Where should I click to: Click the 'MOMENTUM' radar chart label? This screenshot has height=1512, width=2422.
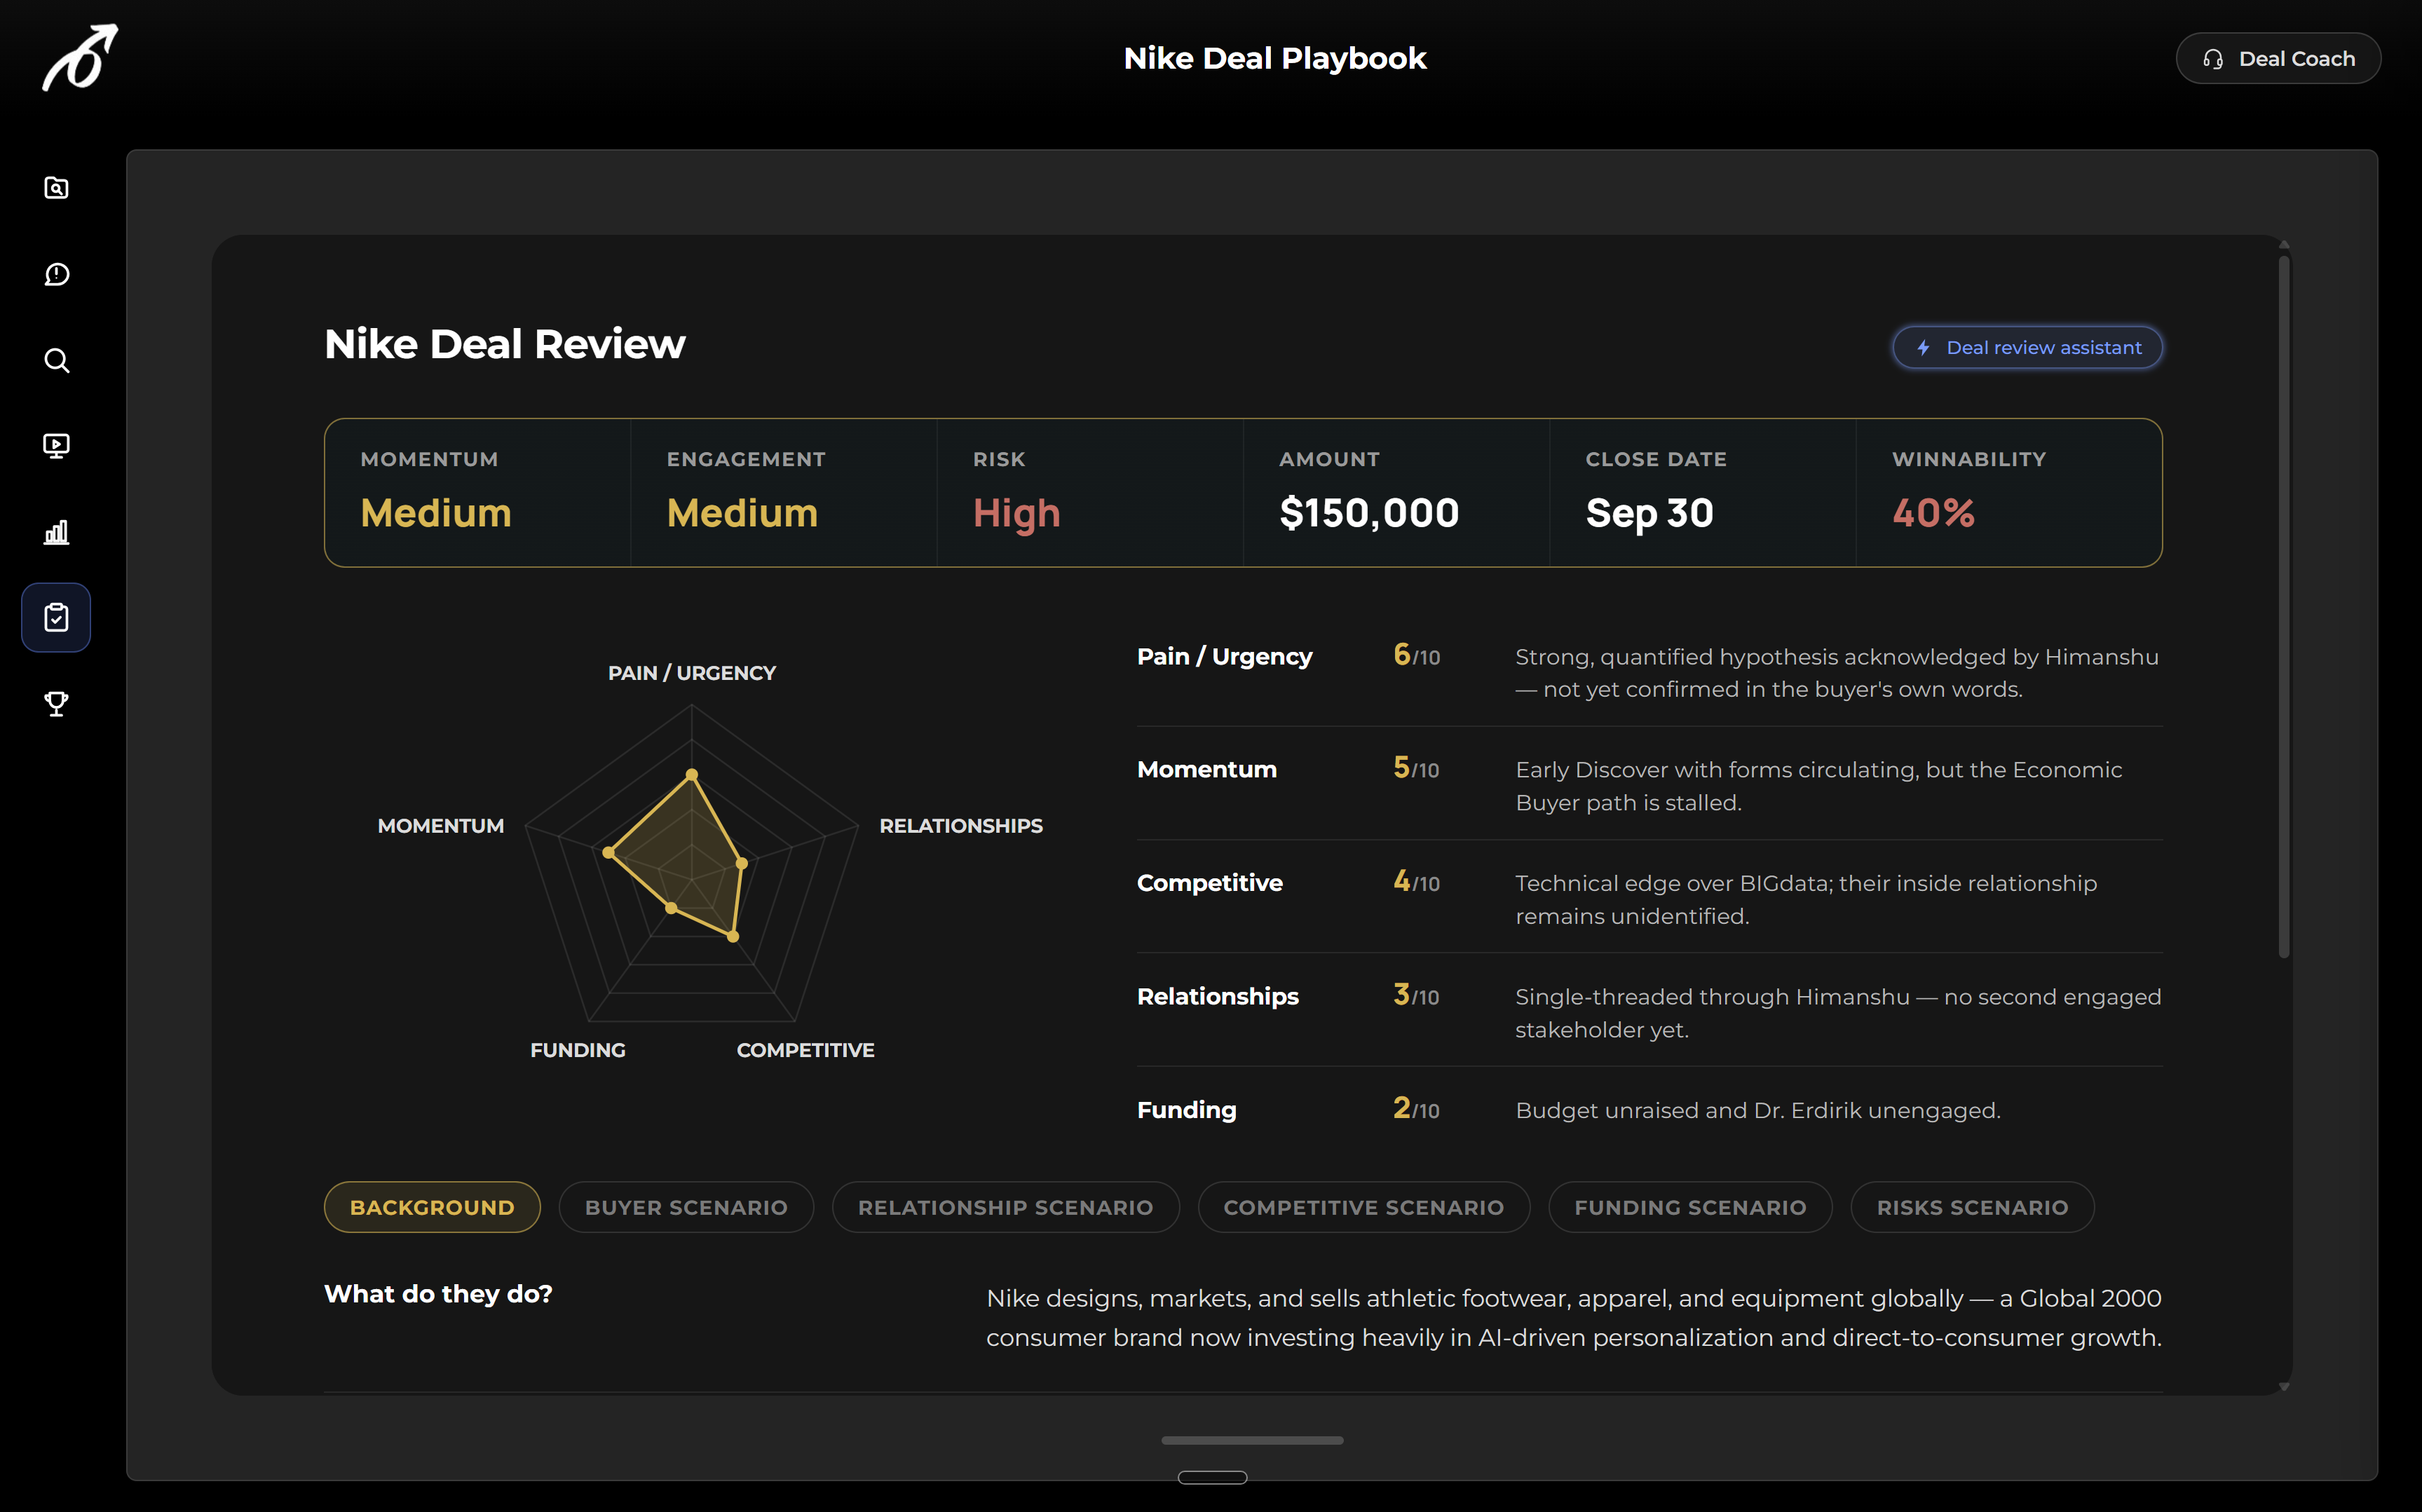click(441, 826)
